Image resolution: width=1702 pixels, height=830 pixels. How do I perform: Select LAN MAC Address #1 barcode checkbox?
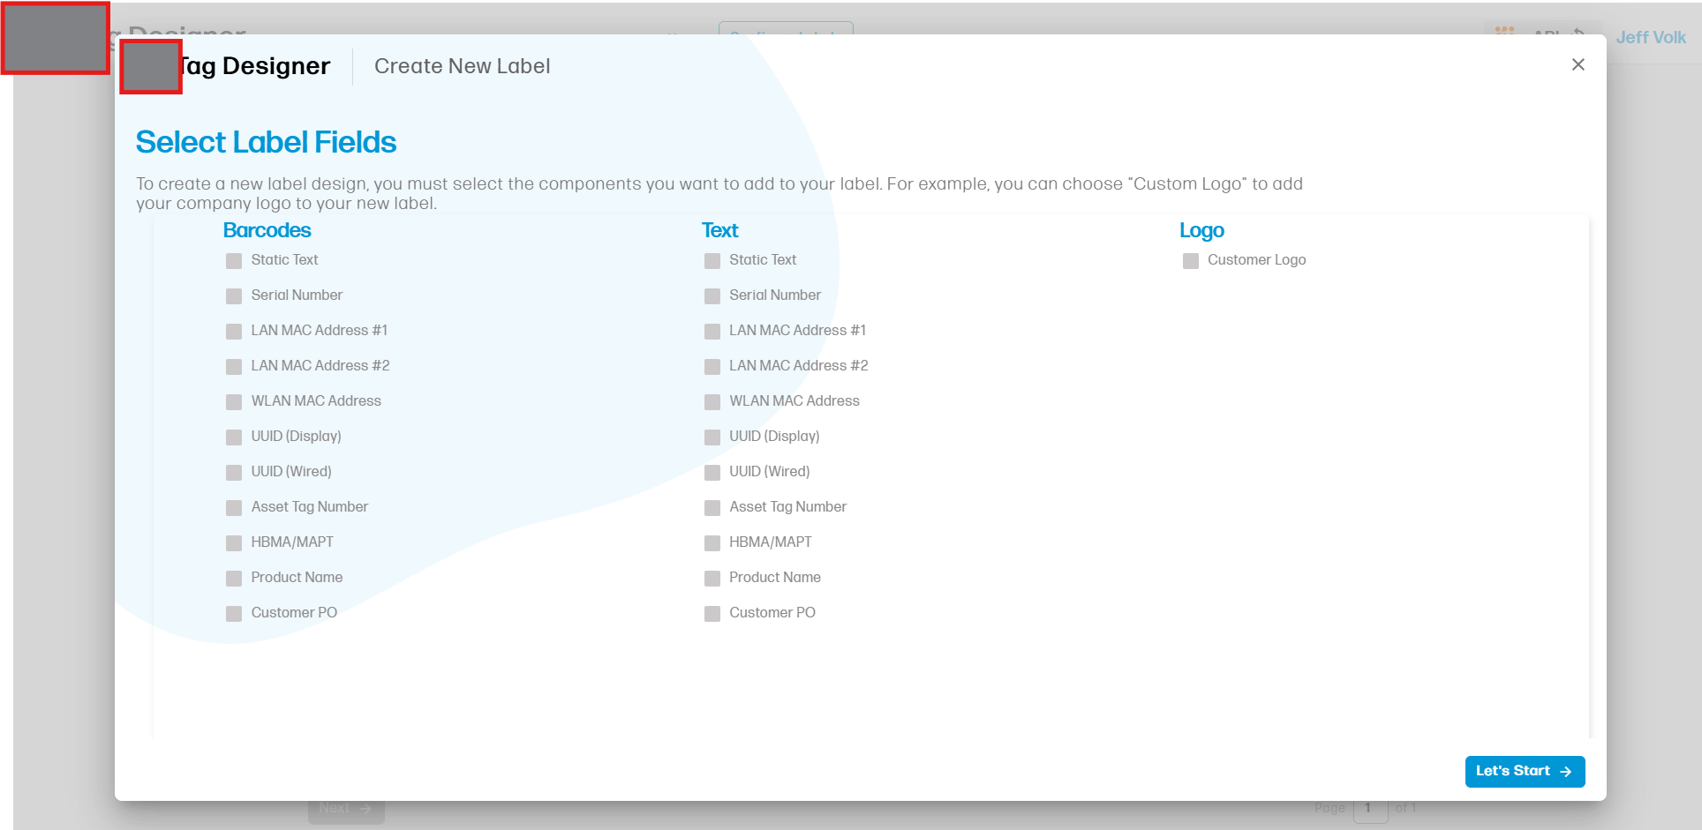(x=234, y=332)
